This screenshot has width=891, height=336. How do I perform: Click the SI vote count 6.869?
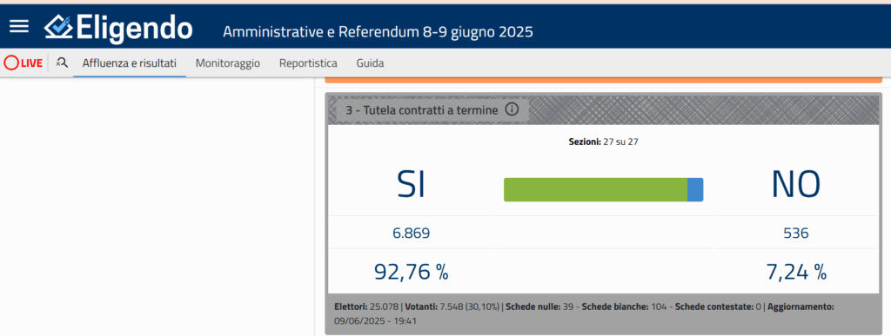(411, 233)
